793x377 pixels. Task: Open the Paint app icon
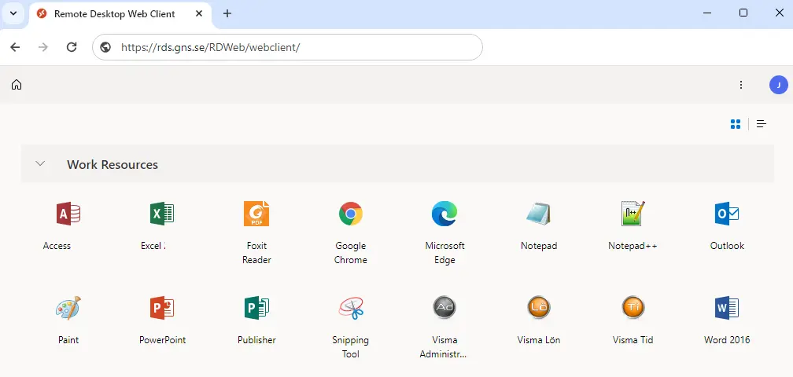coord(68,308)
